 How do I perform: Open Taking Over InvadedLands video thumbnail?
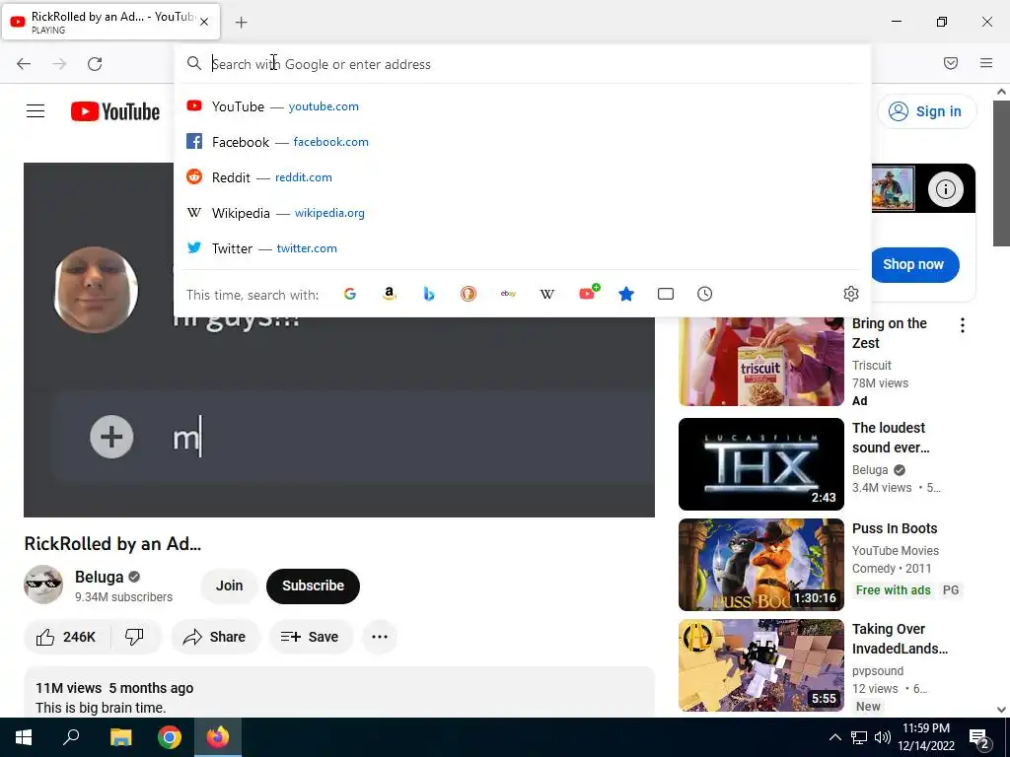click(x=760, y=665)
